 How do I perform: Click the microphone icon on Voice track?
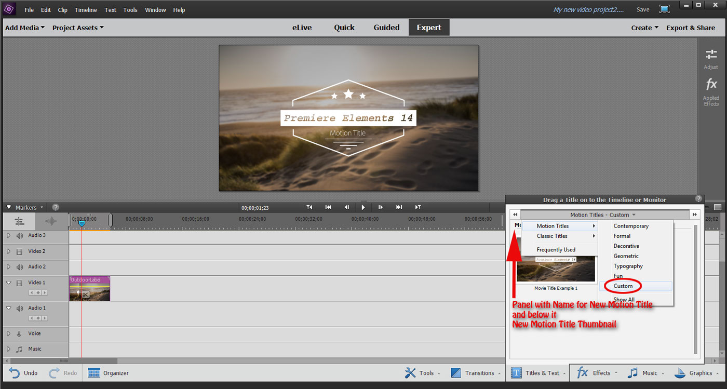19,334
